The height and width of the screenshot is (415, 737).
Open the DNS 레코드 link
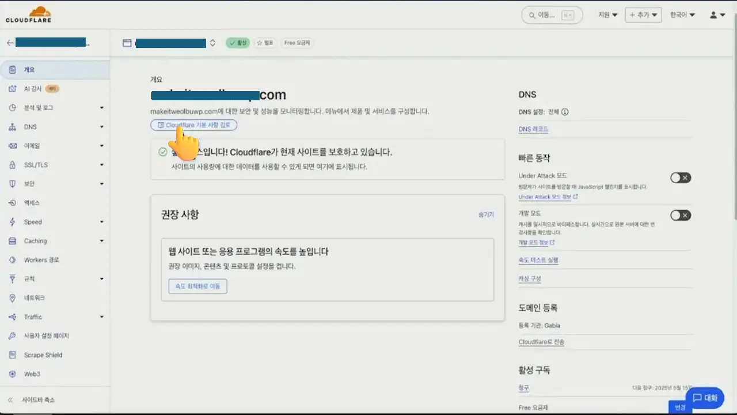533,129
